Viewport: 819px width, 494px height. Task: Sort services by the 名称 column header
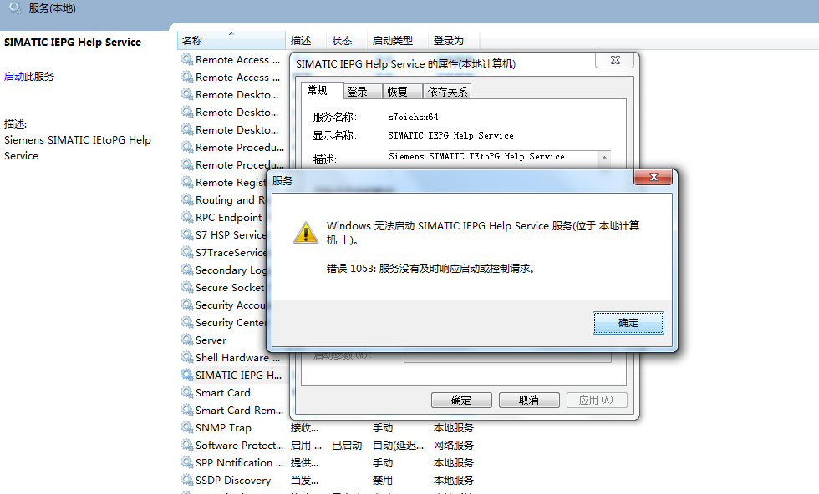tap(231, 41)
